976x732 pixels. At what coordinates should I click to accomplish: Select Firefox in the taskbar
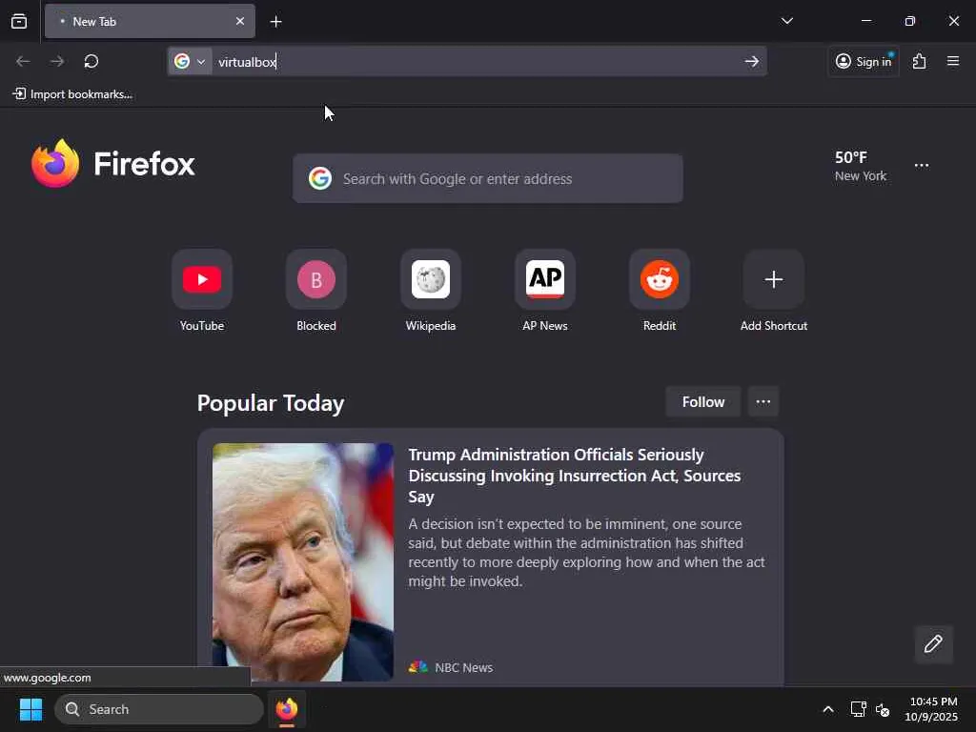pyautogui.click(x=287, y=709)
